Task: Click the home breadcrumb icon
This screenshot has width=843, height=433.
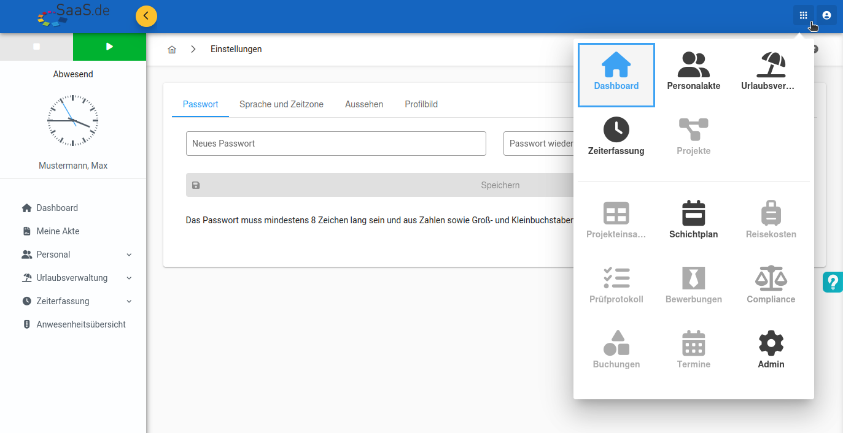Action: pyautogui.click(x=172, y=50)
